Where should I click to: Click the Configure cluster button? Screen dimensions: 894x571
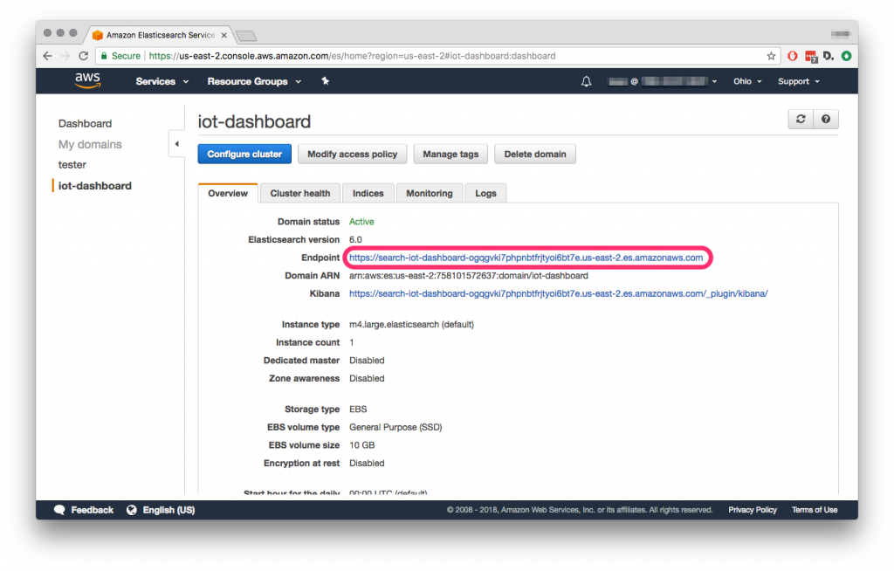[244, 154]
